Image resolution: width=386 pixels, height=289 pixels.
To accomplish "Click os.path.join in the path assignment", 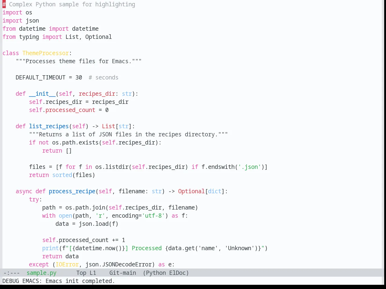I will click(85, 207).
